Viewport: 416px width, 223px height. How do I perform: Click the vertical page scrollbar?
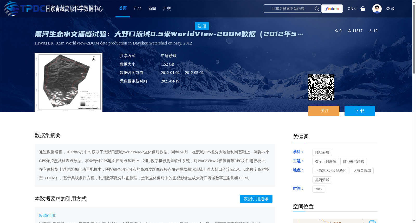[414, 39]
